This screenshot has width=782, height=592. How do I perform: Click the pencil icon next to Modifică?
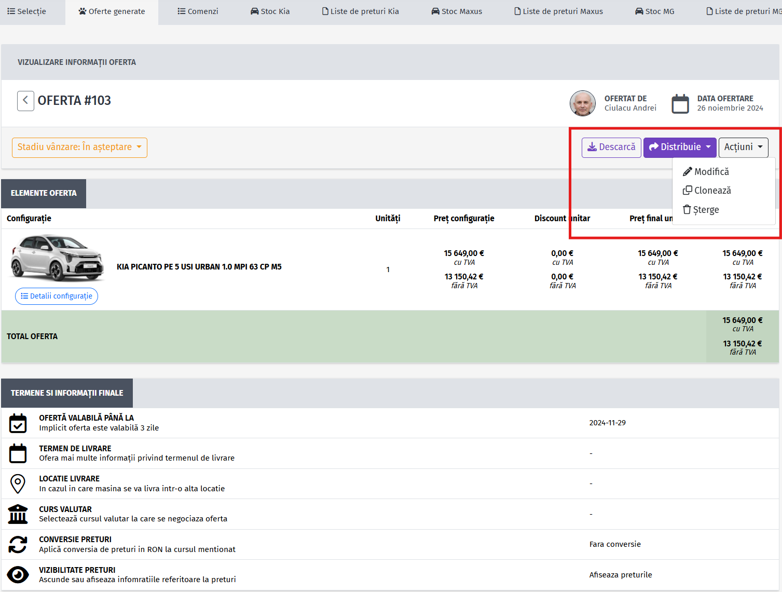(688, 172)
